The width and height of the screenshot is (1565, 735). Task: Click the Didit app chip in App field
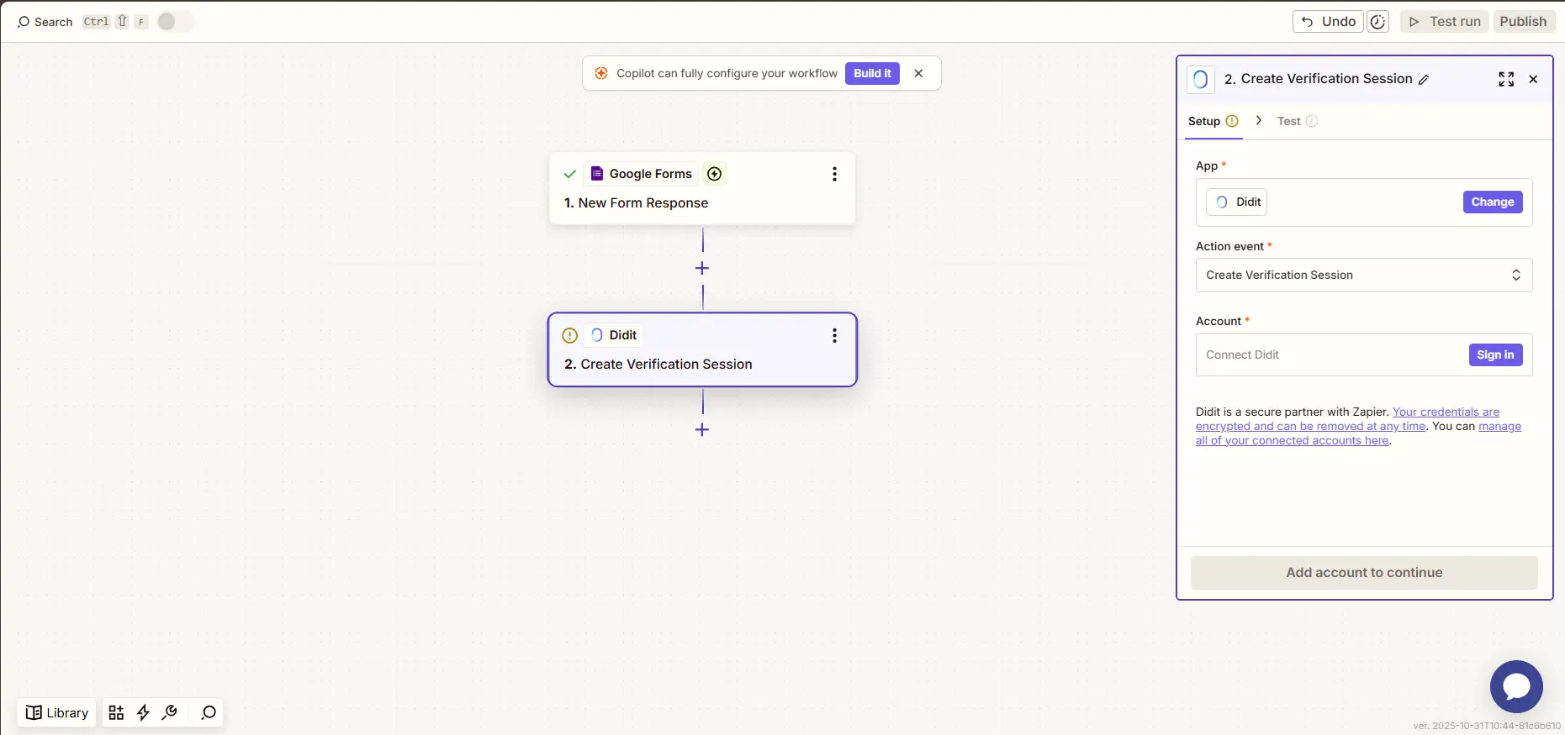point(1236,202)
